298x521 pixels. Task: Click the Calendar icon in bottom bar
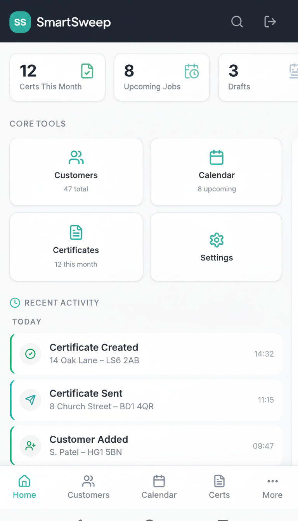click(x=159, y=481)
